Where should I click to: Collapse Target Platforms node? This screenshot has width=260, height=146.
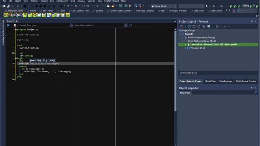point(183,41)
